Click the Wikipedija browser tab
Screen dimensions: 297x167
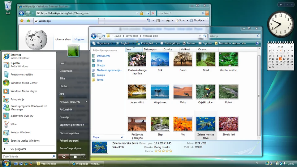click(x=66, y=21)
